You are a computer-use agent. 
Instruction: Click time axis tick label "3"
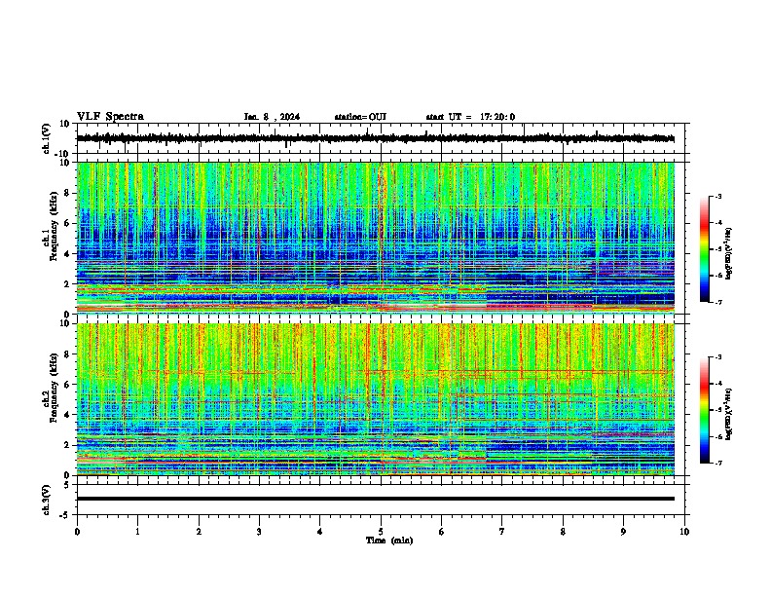[259, 532]
